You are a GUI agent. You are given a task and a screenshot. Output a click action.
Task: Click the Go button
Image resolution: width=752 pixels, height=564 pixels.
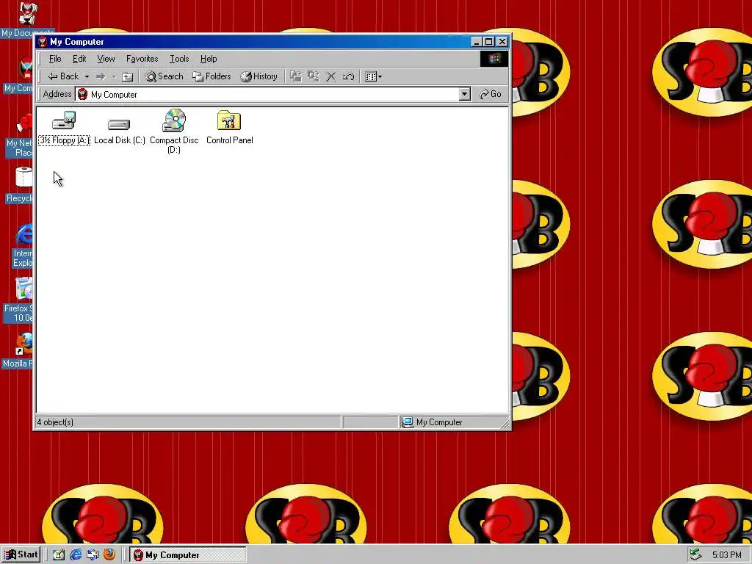(491, 94)
